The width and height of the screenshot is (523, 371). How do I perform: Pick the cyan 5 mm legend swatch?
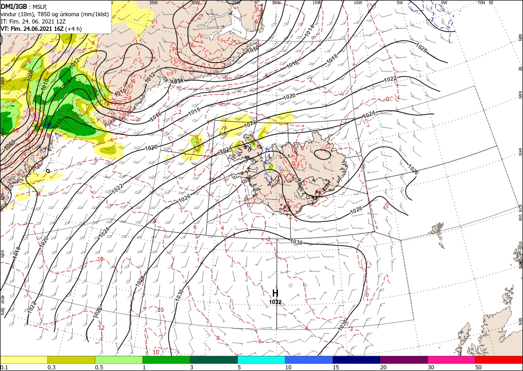click(x=261, y=359)
